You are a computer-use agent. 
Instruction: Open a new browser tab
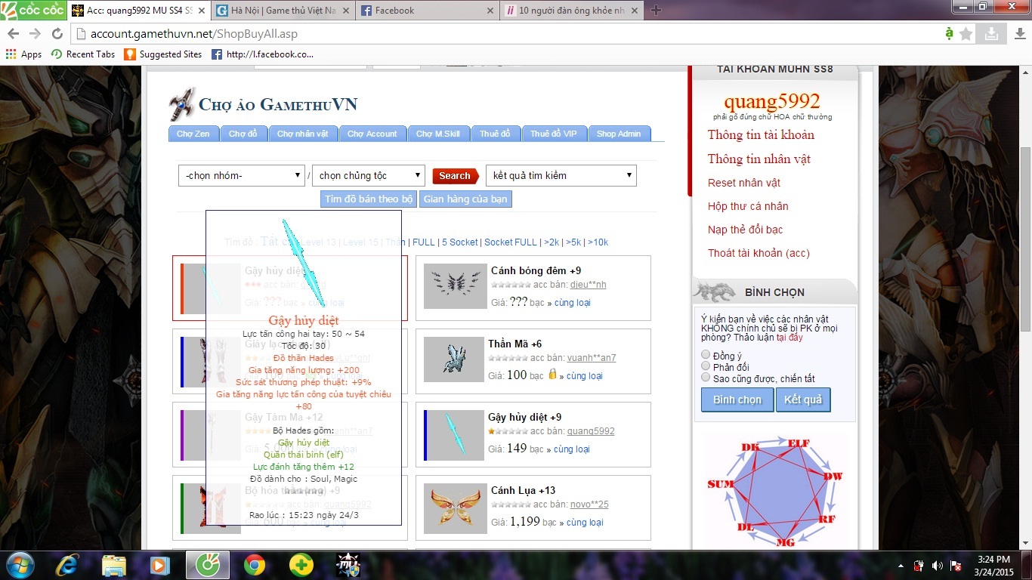[656, 11]
